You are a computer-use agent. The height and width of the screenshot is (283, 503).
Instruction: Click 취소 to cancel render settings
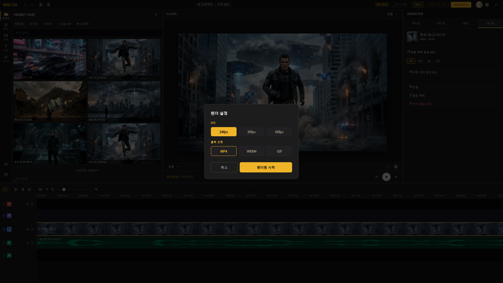(x=224, y=167)
